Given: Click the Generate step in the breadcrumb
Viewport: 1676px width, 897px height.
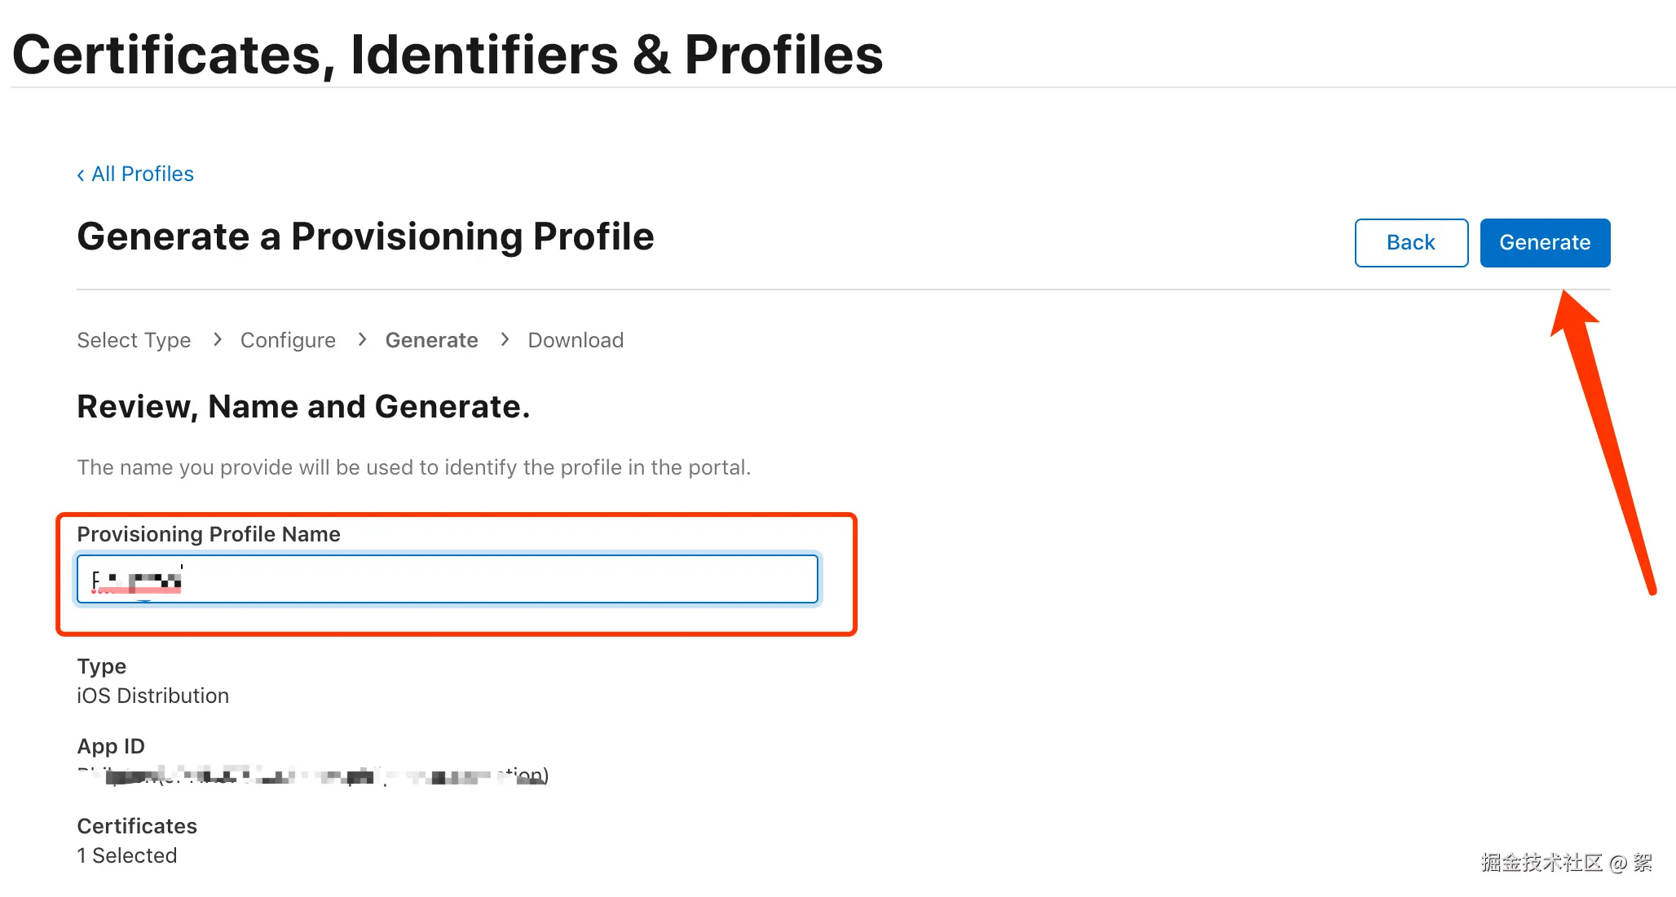Looking at the screenshot, I should coord(431,340).
